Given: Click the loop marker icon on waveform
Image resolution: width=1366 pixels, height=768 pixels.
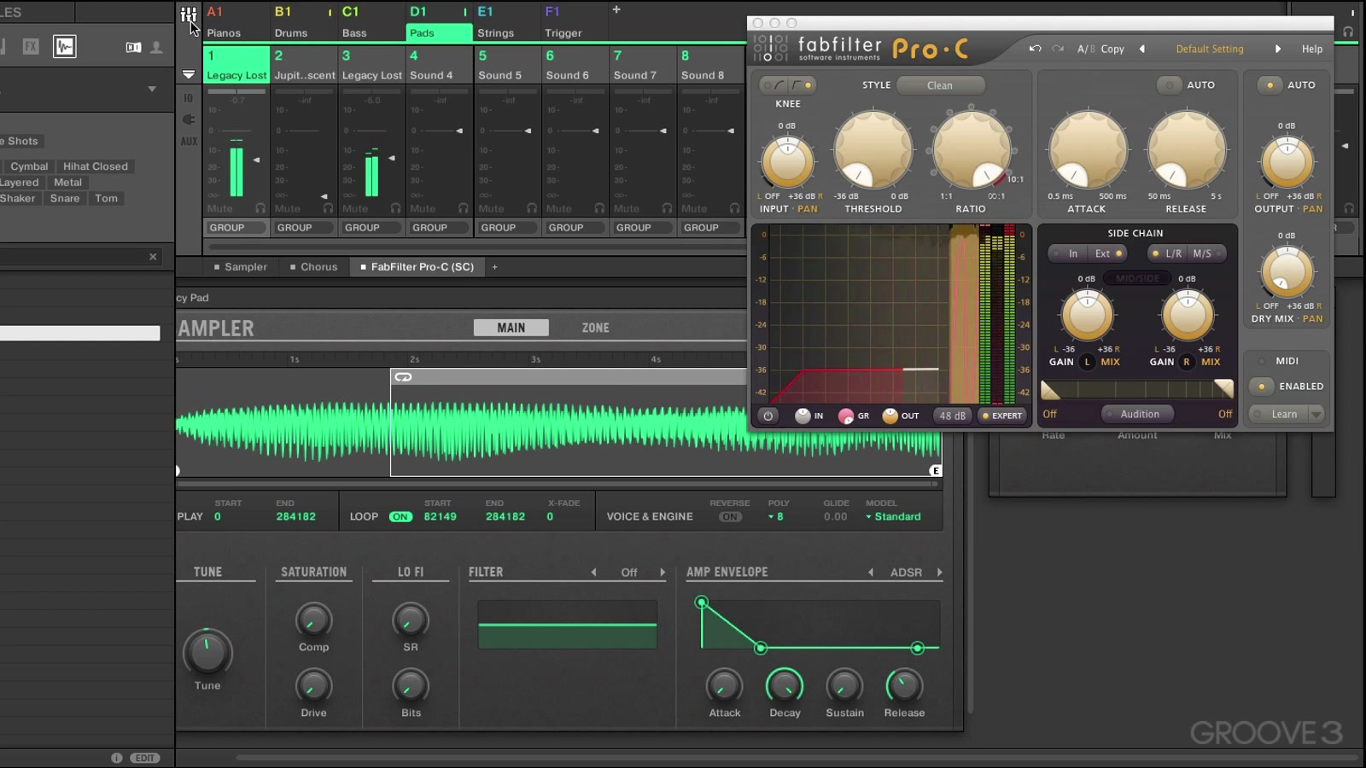Looking at the screenshot, I should click(403, 376).
